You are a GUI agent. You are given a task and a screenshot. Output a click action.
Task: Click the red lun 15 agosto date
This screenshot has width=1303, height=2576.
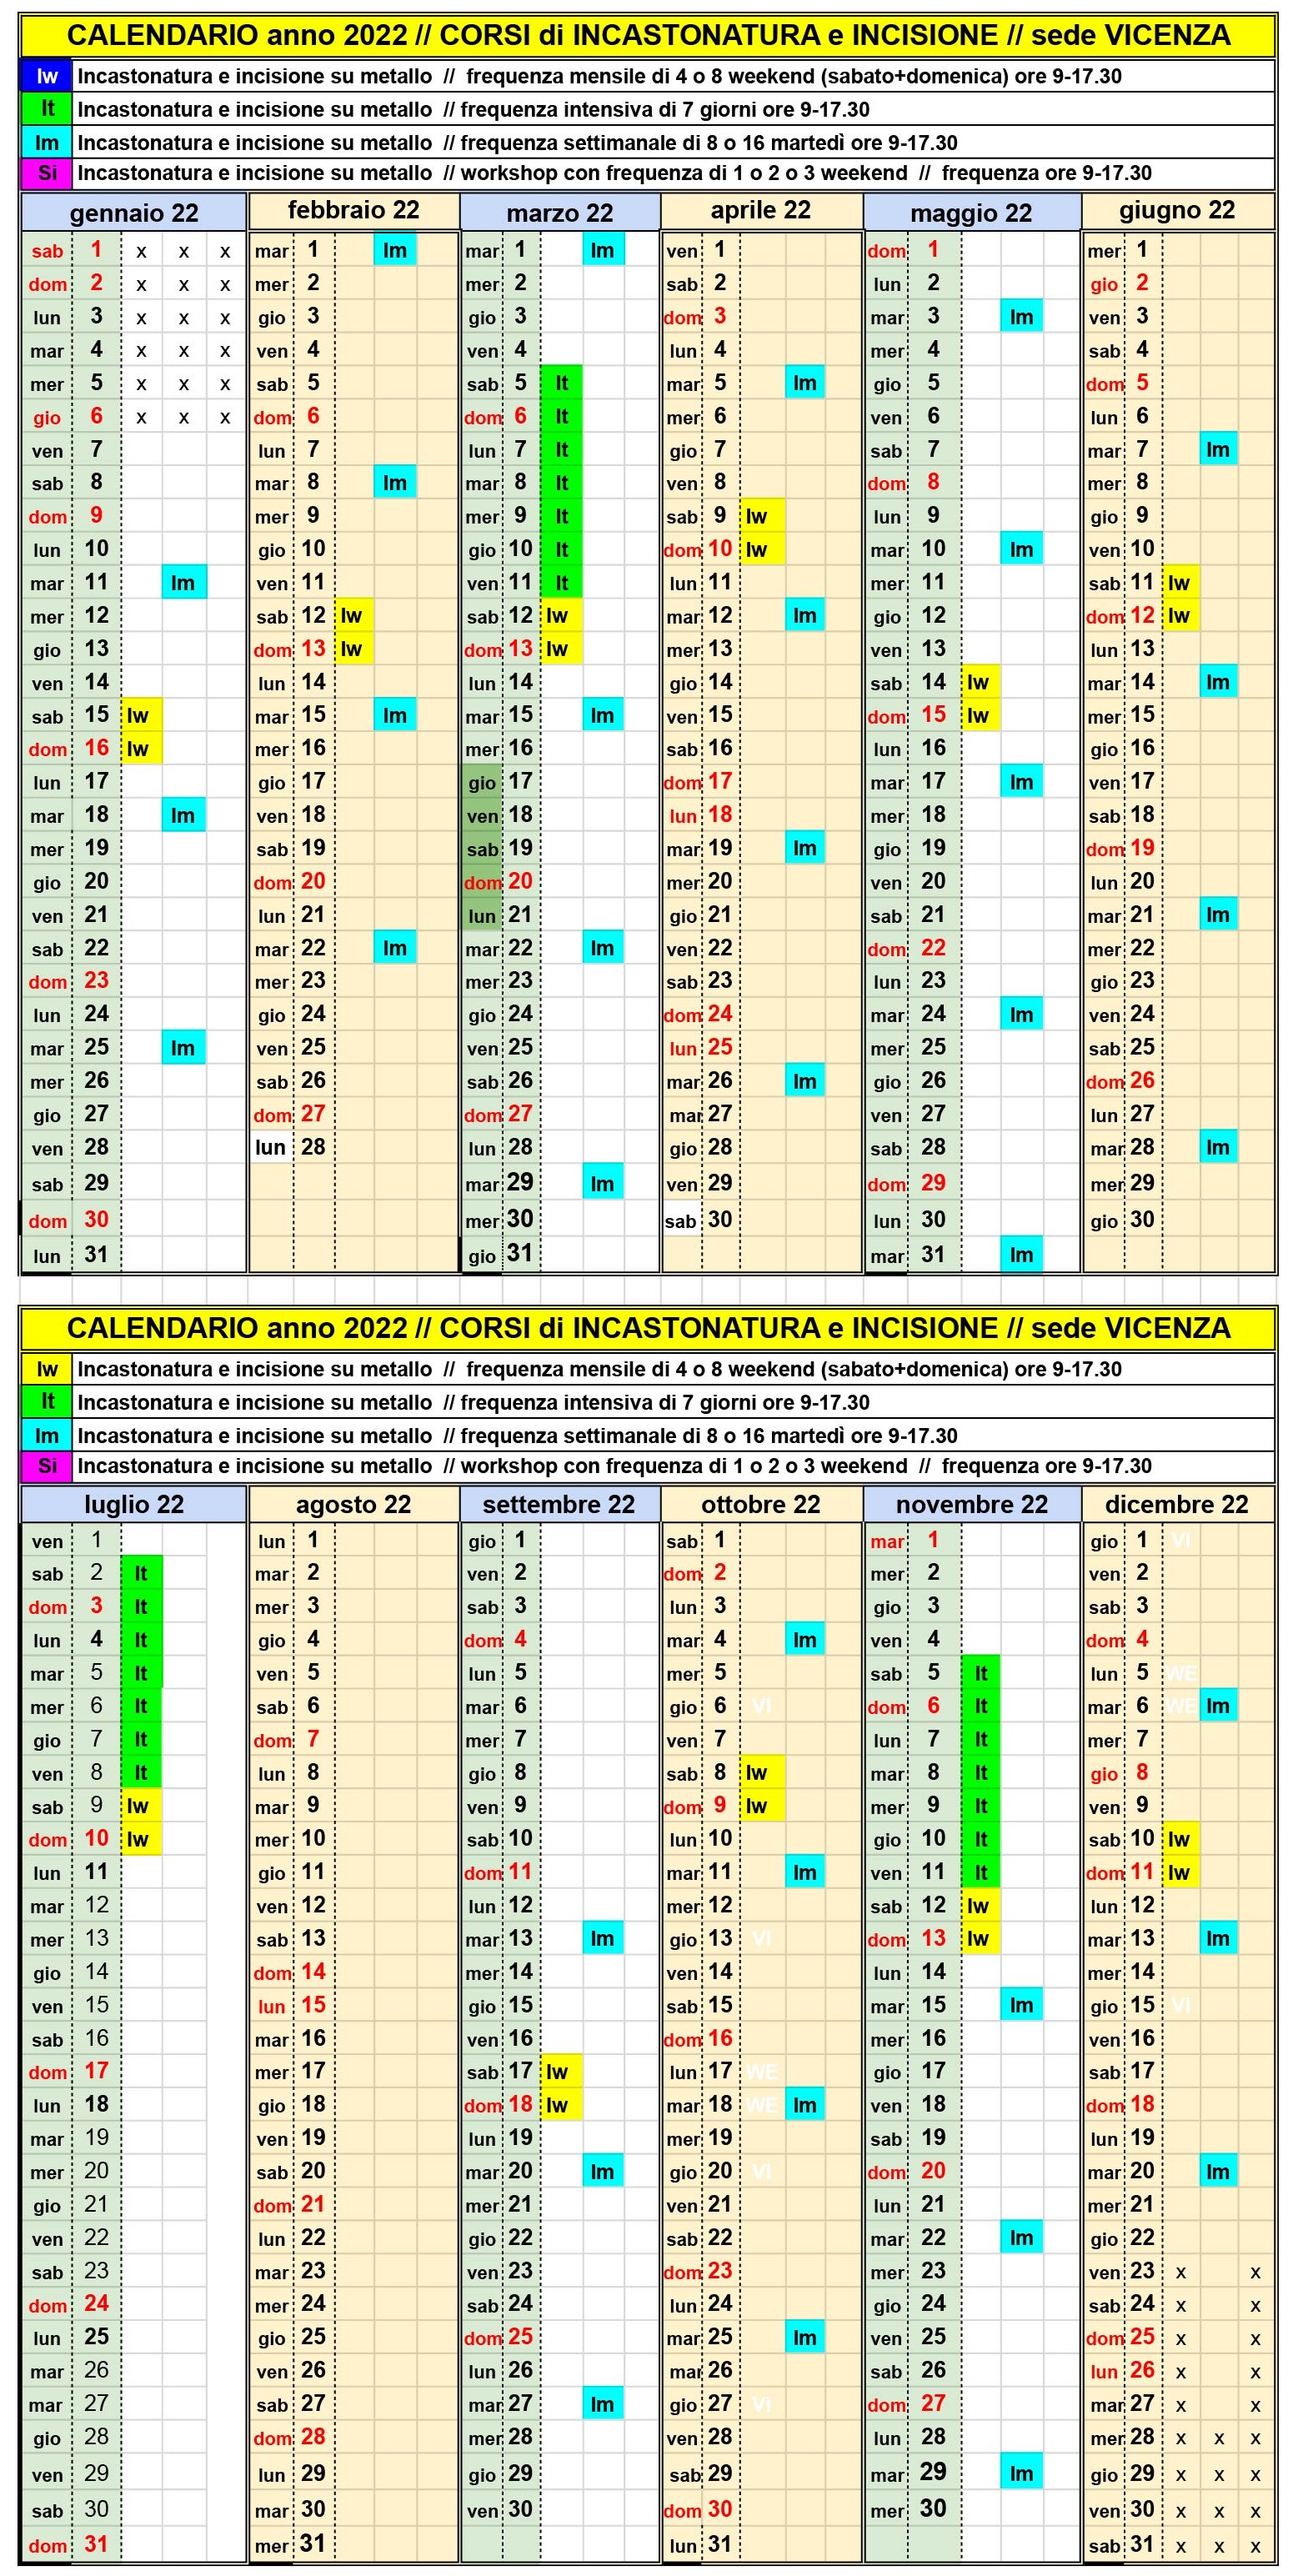[291, 2005]
